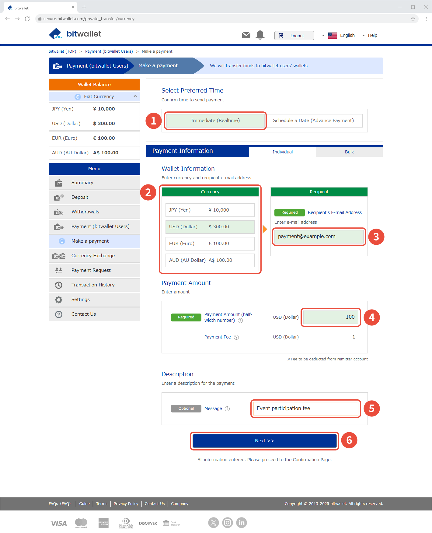Open the X social media icon
The height and width of the screenshot is (533, 432).
click(214, 523)
